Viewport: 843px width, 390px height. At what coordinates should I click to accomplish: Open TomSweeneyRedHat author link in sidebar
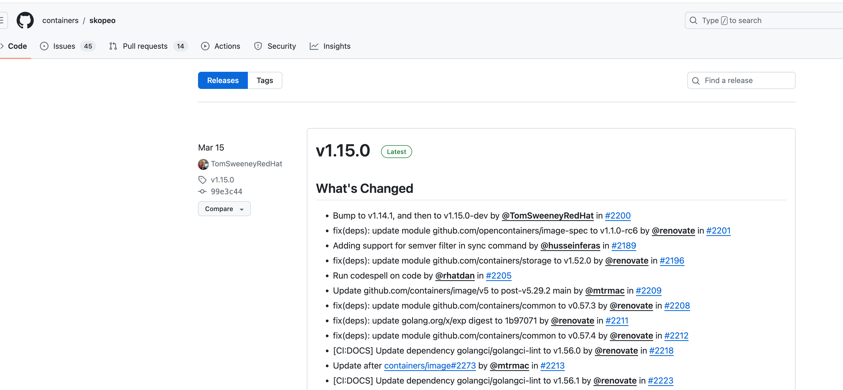pyautogui.click(x=247, y=164)
